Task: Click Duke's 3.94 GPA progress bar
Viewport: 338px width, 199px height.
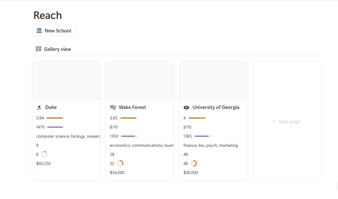Action: pos(55,118)
